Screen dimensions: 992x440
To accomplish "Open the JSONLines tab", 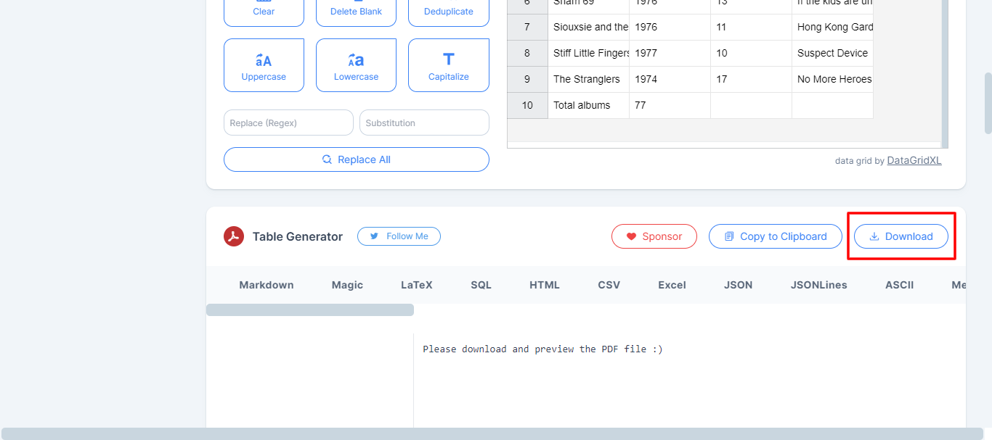I will pos(818,285).
